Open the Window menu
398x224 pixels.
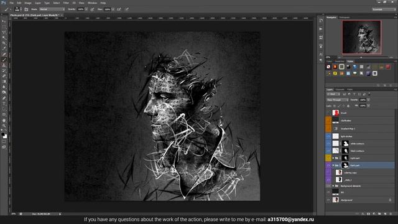point(92,3)
